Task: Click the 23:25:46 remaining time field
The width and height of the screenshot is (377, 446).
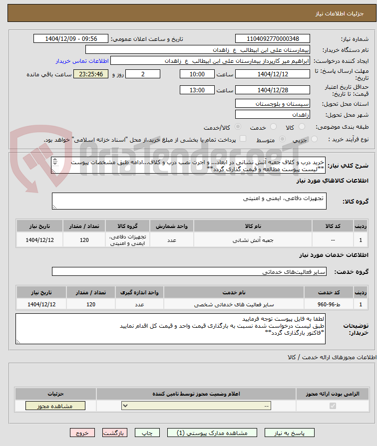Action: (x=91, y=74)
